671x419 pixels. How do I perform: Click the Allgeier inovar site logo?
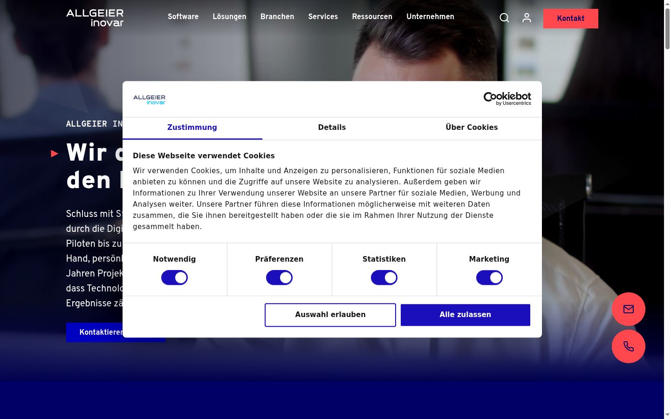pos(95,18)
